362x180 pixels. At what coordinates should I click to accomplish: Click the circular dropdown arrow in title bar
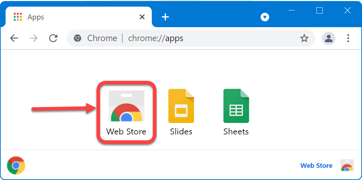[265, 17]
